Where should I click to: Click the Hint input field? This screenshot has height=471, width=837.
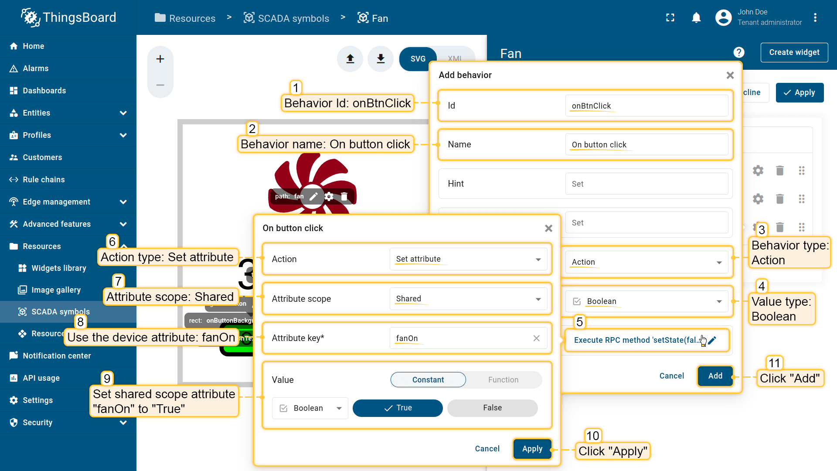click(646, 184)
